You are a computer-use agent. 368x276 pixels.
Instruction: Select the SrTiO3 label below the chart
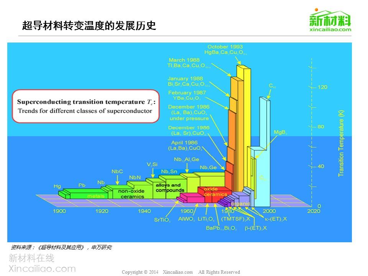[x=163, y=220]
